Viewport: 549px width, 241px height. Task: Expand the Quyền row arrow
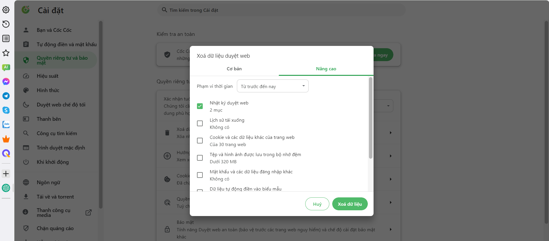pyautogui.click(x=391, y=202)
